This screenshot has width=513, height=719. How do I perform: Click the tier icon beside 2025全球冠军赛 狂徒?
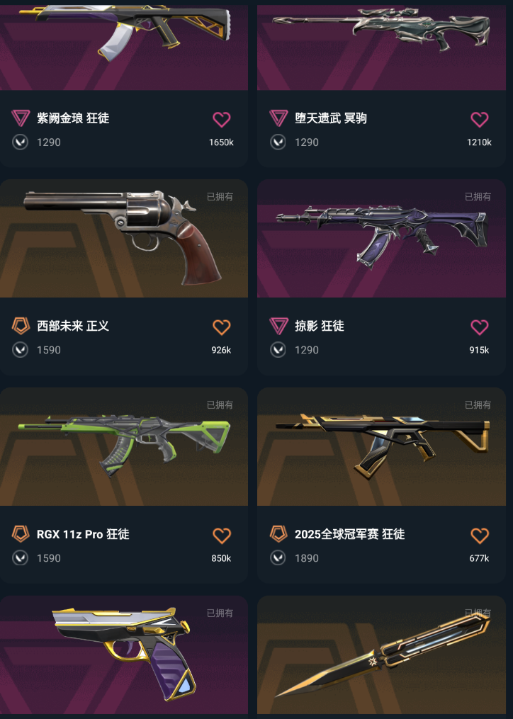(278, 533)
